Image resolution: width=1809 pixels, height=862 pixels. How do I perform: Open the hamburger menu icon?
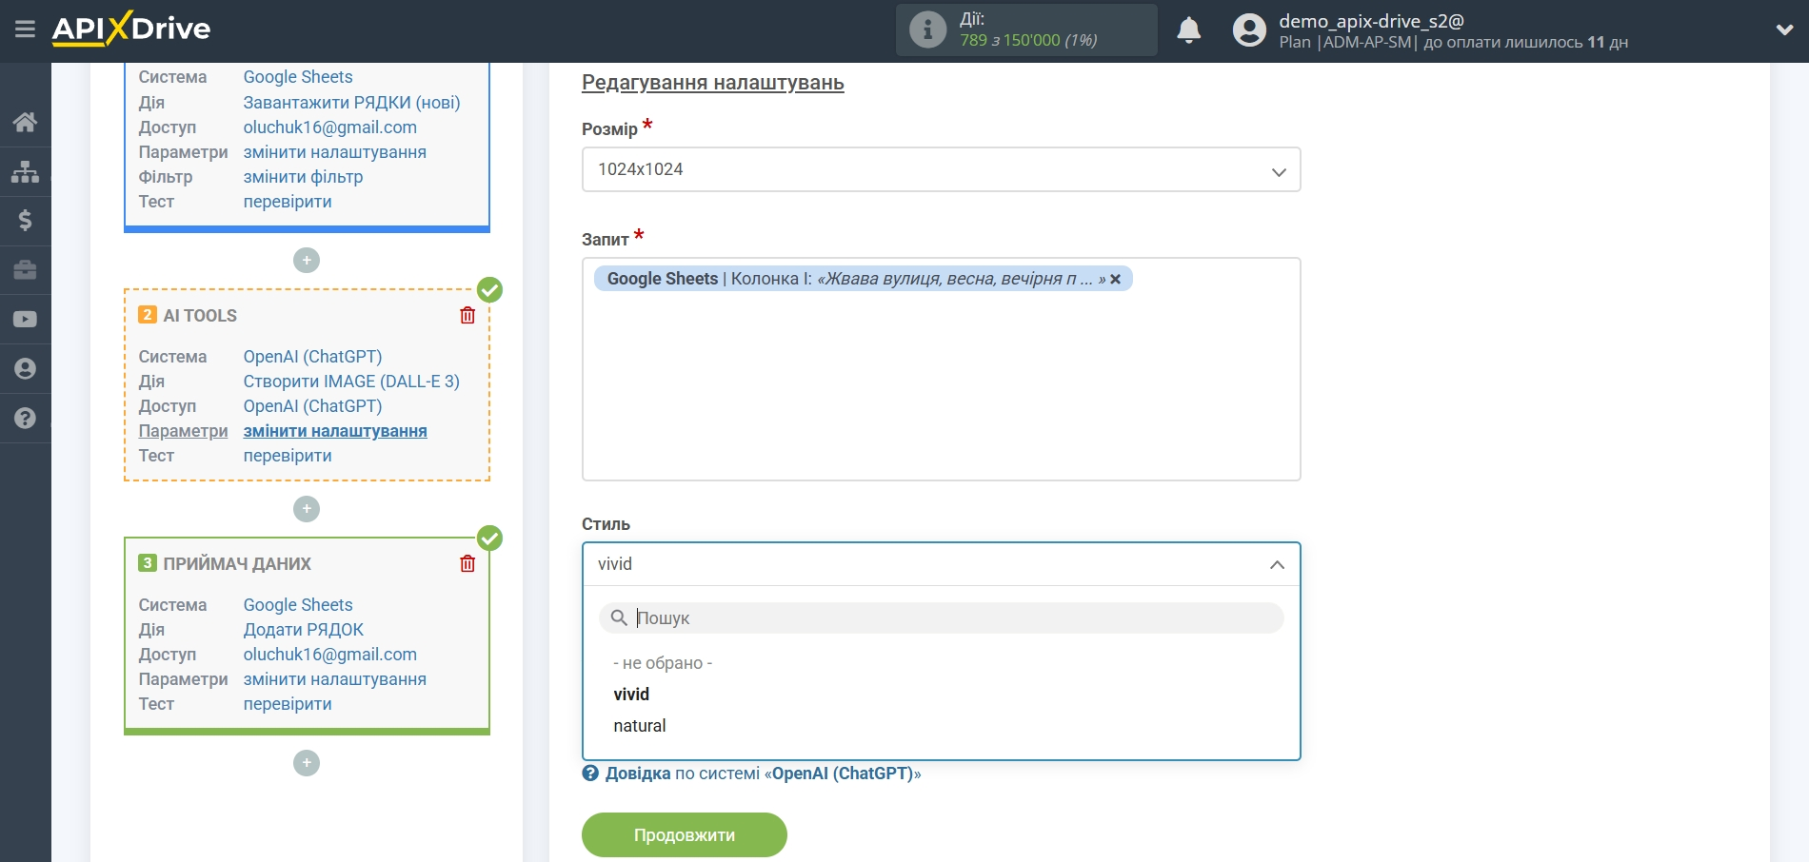pyautogui.click(x=26, y=29)
